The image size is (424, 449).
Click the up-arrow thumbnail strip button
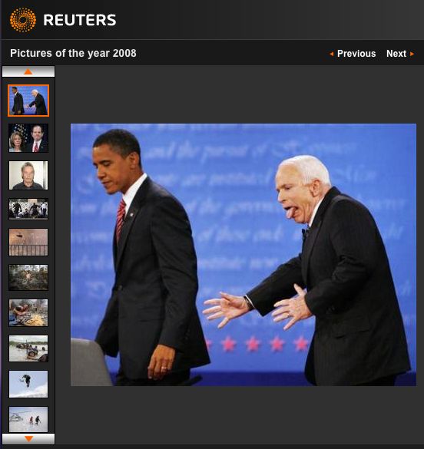(x=28, y=71)
